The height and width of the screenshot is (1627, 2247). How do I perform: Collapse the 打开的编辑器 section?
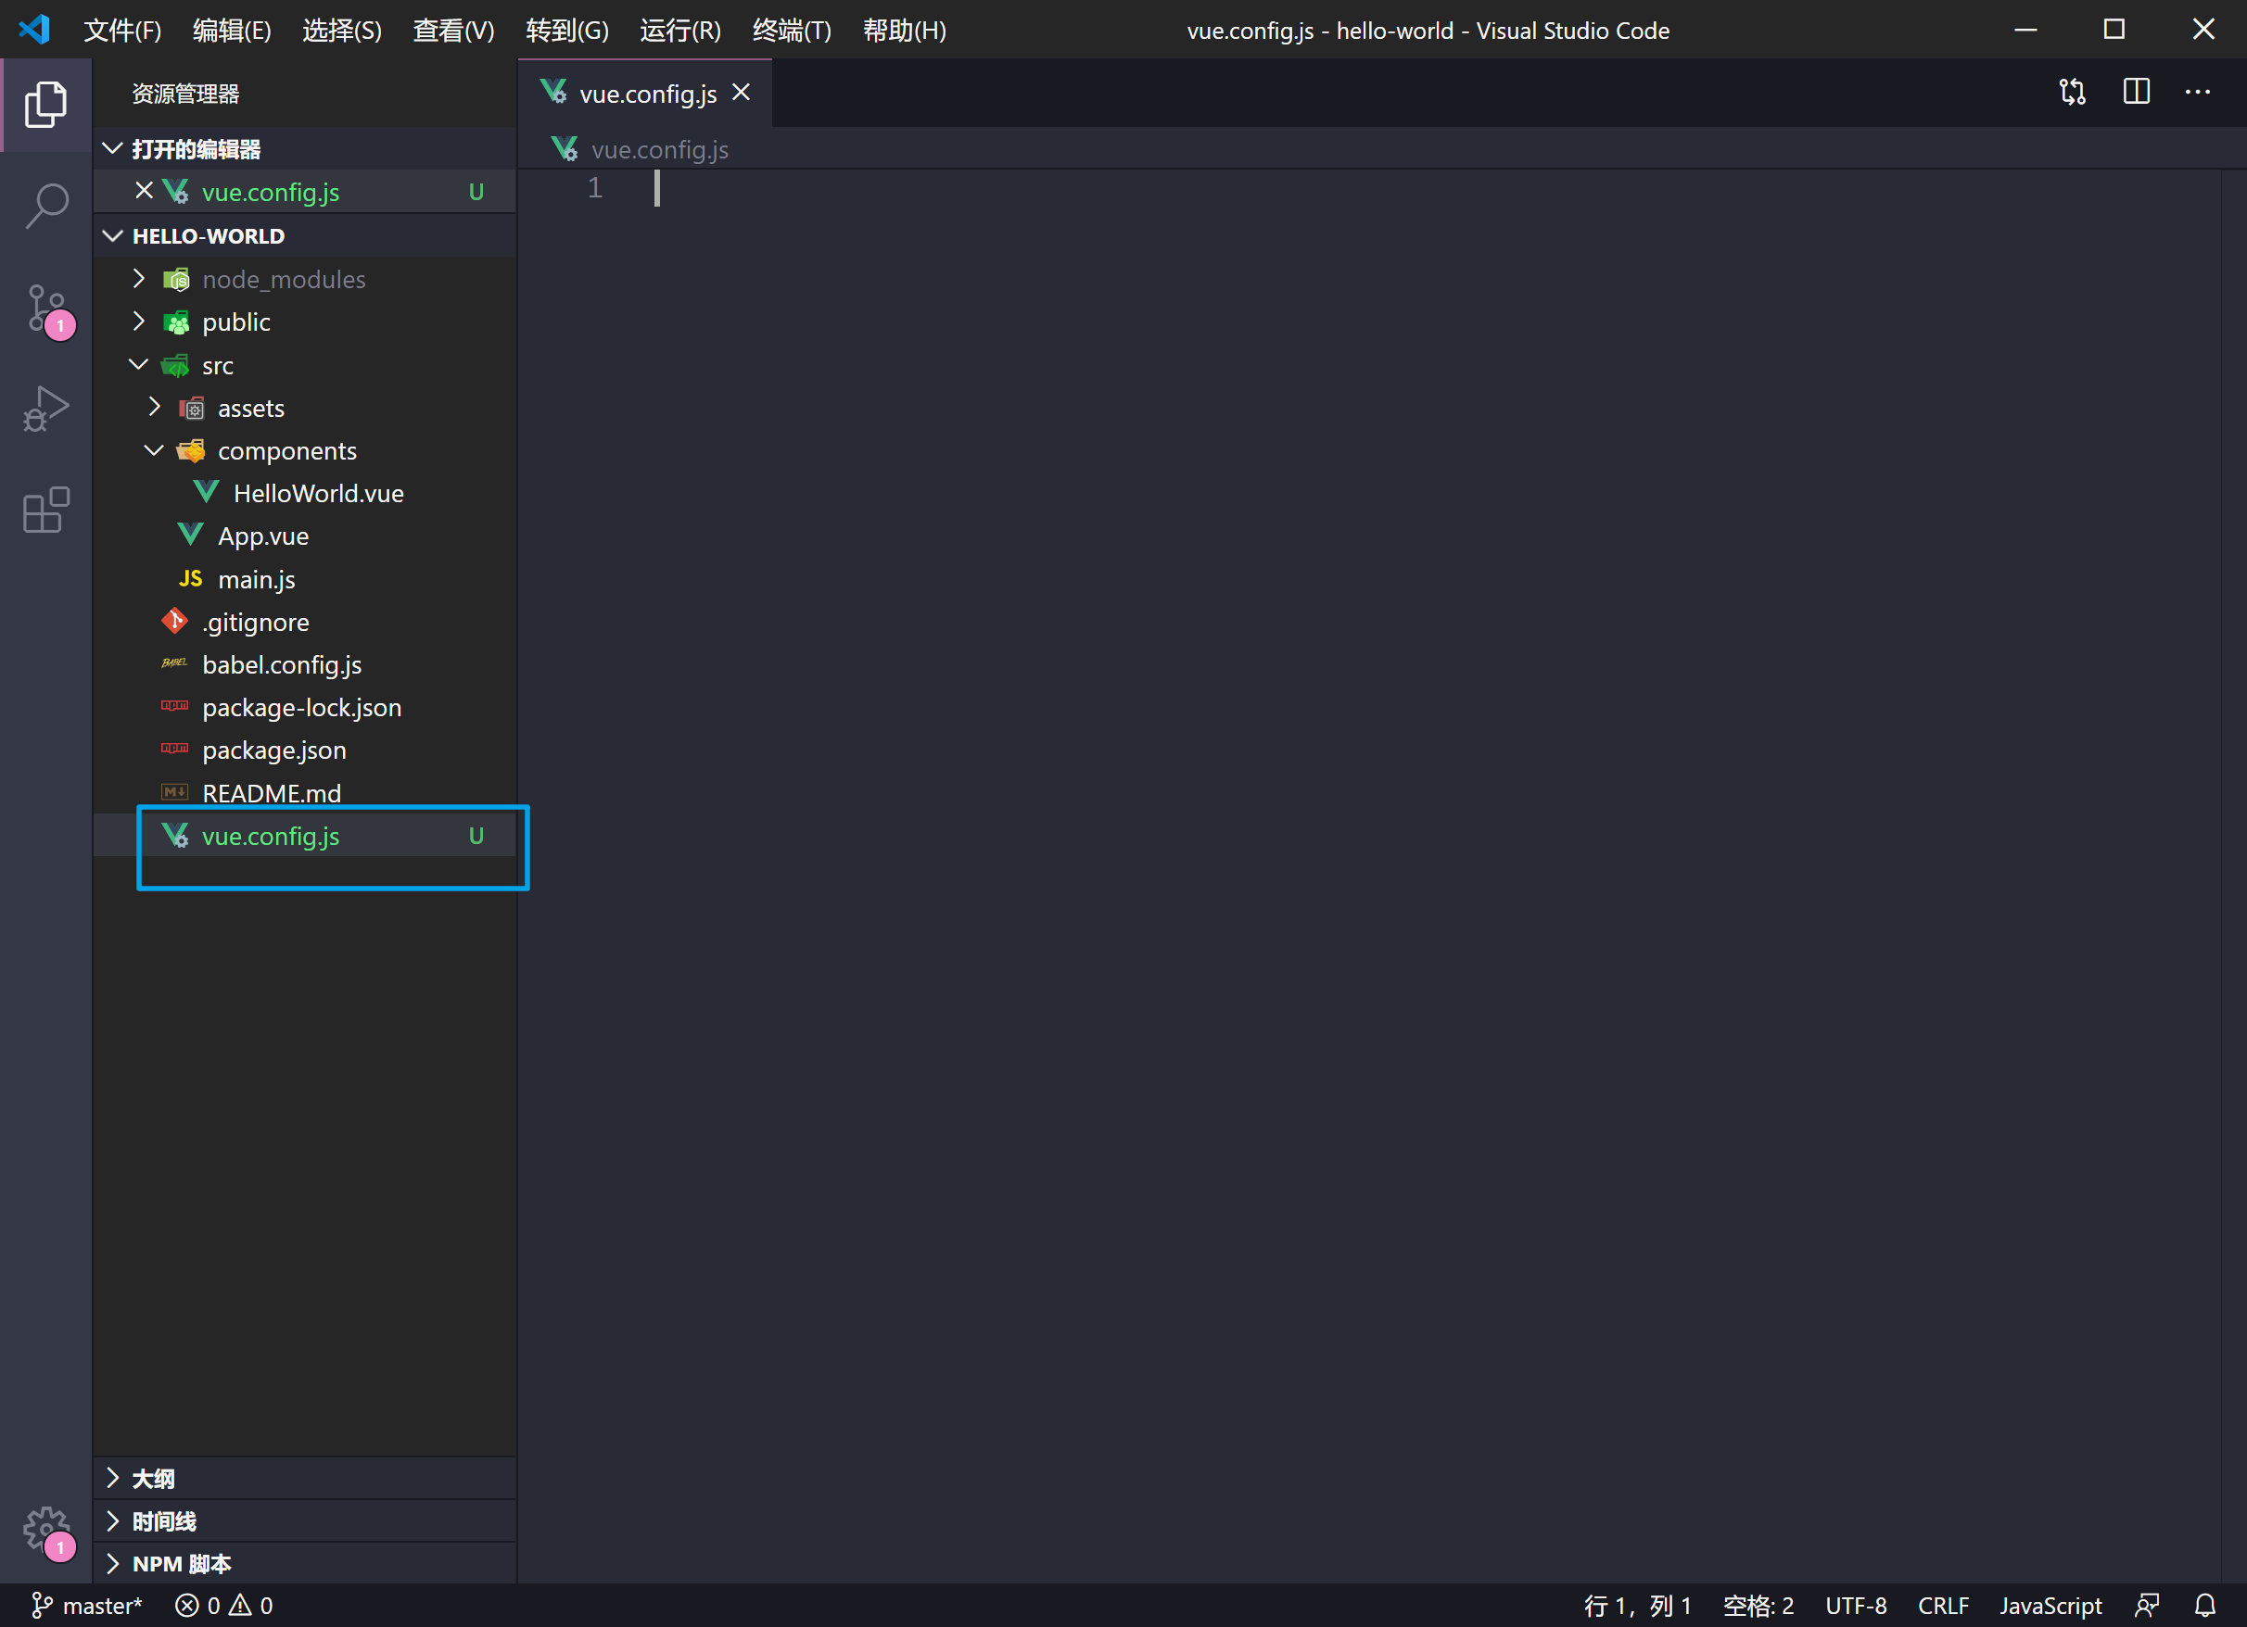coord(304,148)
